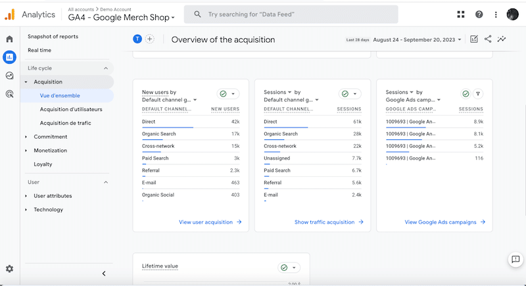Viewport: 526px width, 286px height.
Task: Click the customize report icon
Action: coord(474,39)
